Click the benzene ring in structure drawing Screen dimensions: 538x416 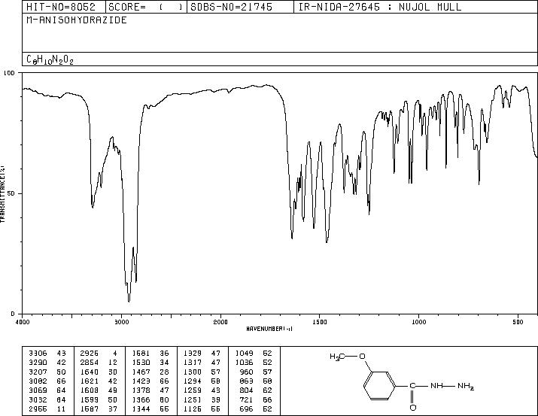tap(380, 386)
